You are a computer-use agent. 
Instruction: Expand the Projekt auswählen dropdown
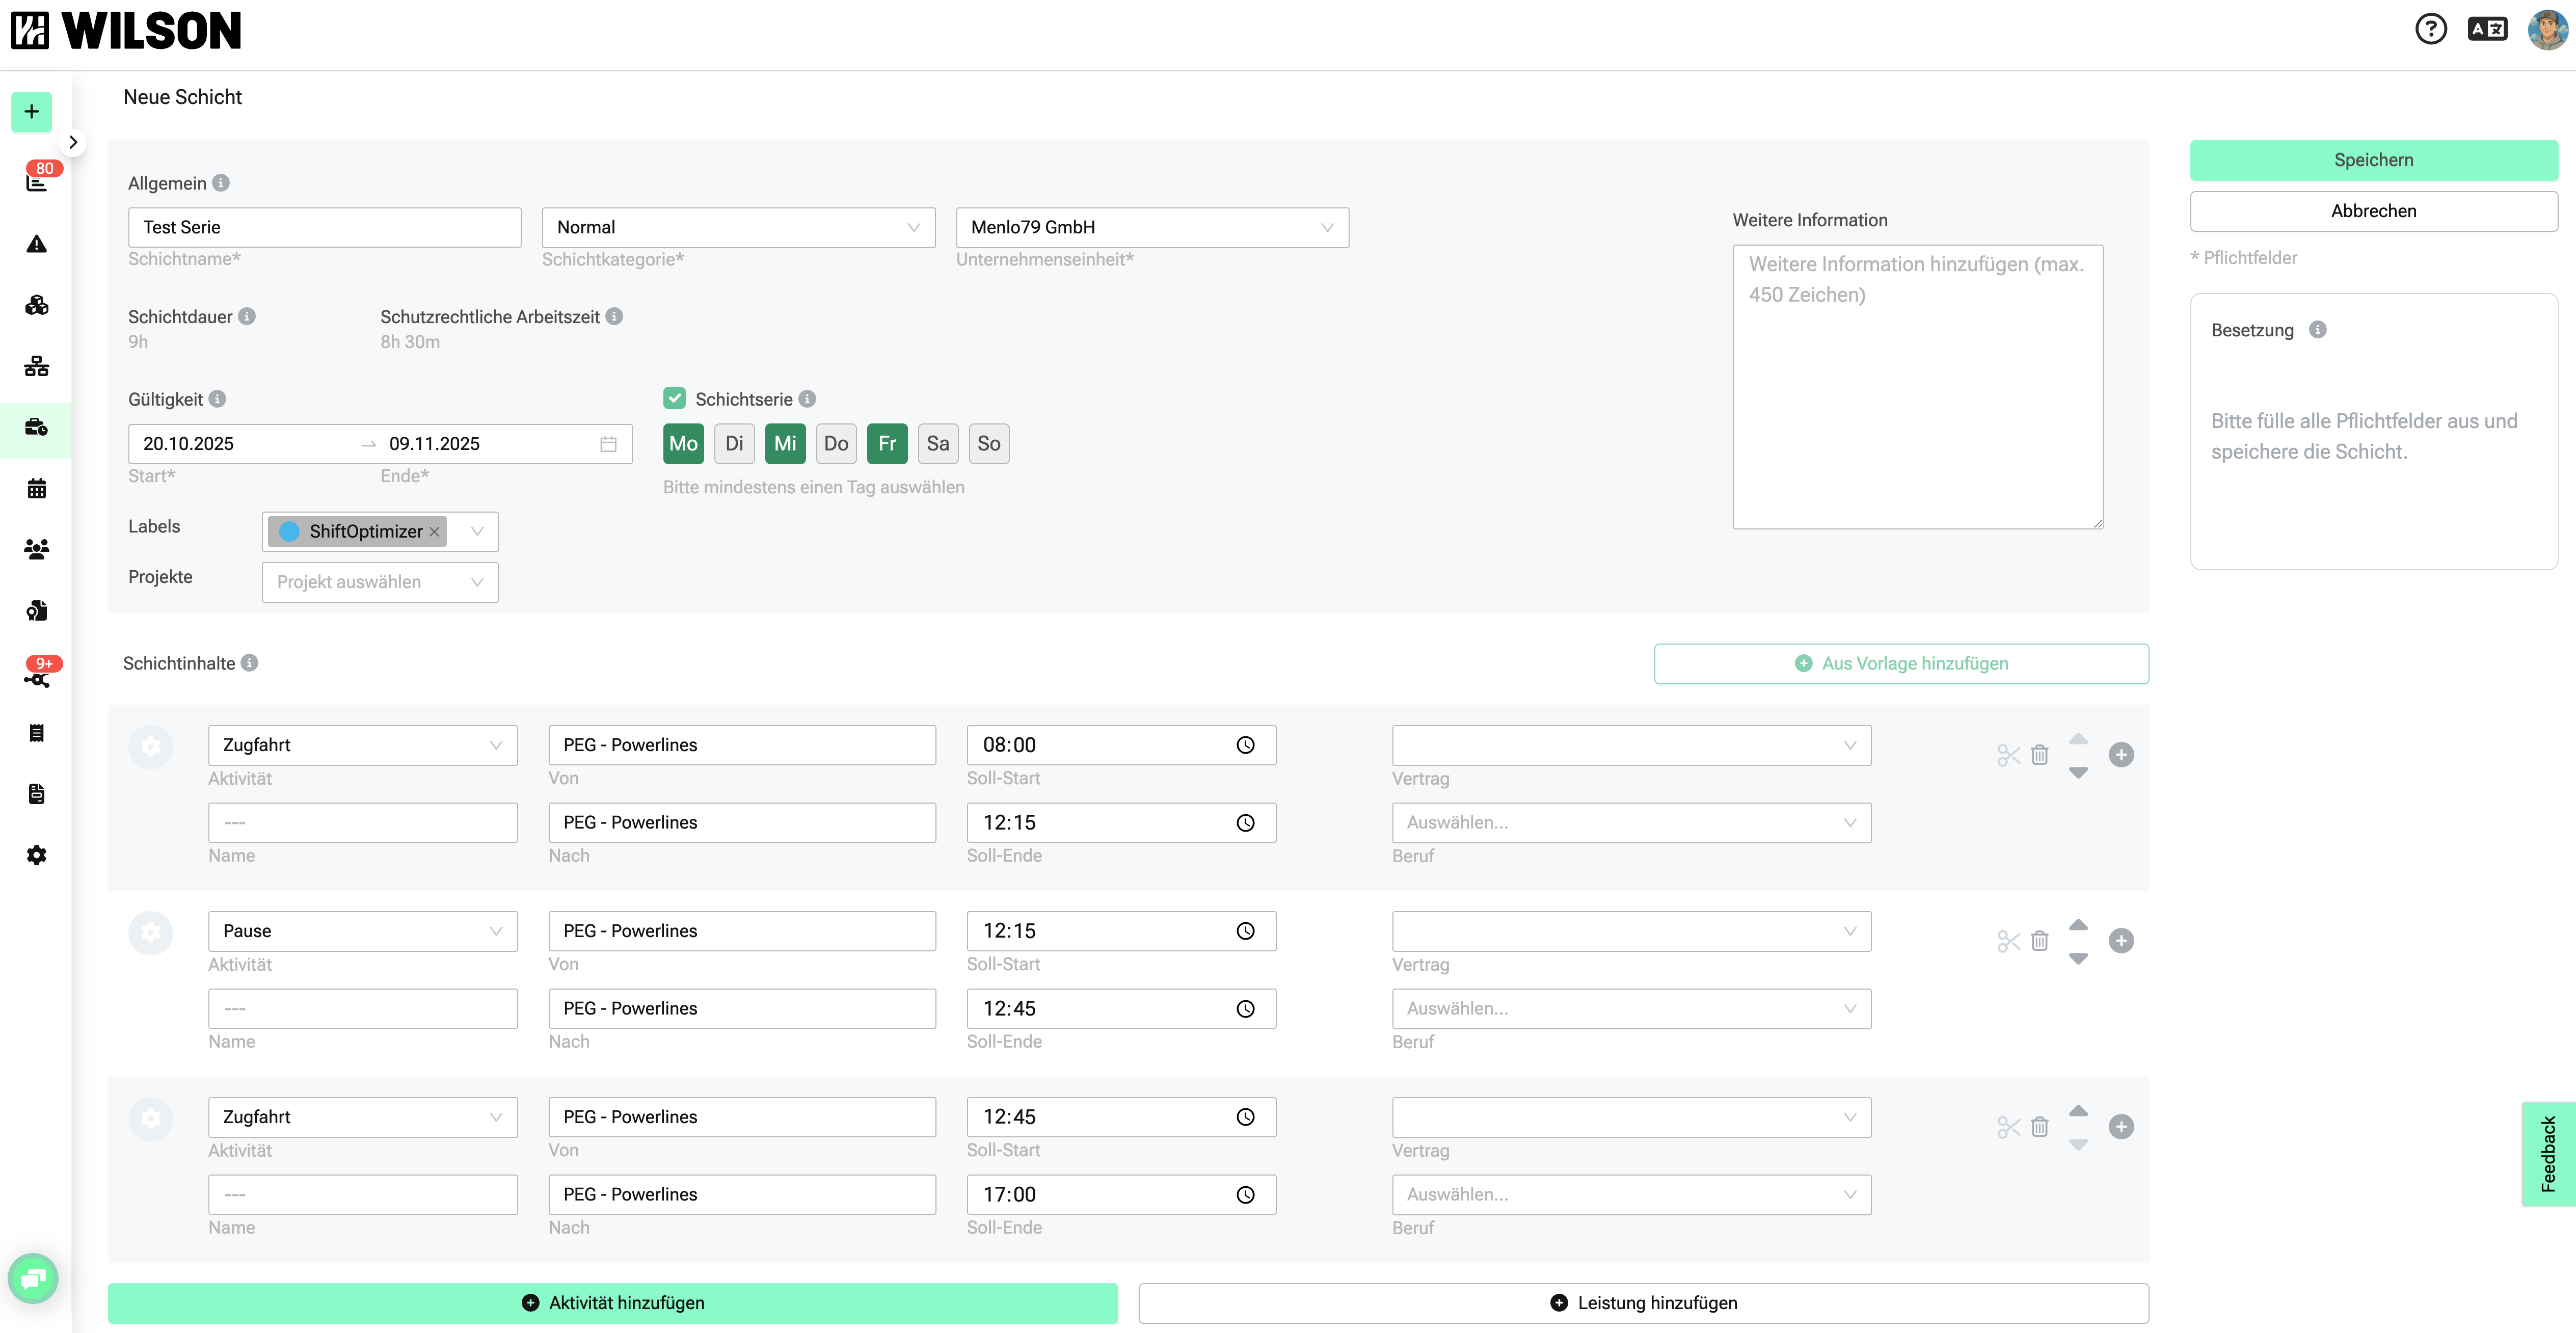[x=380, y=582]
